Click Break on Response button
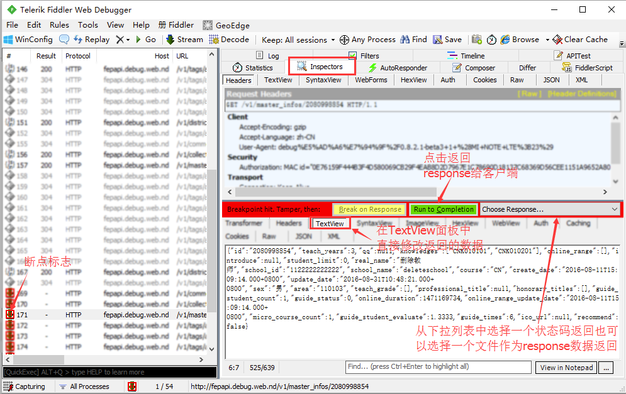 [370, 209]
